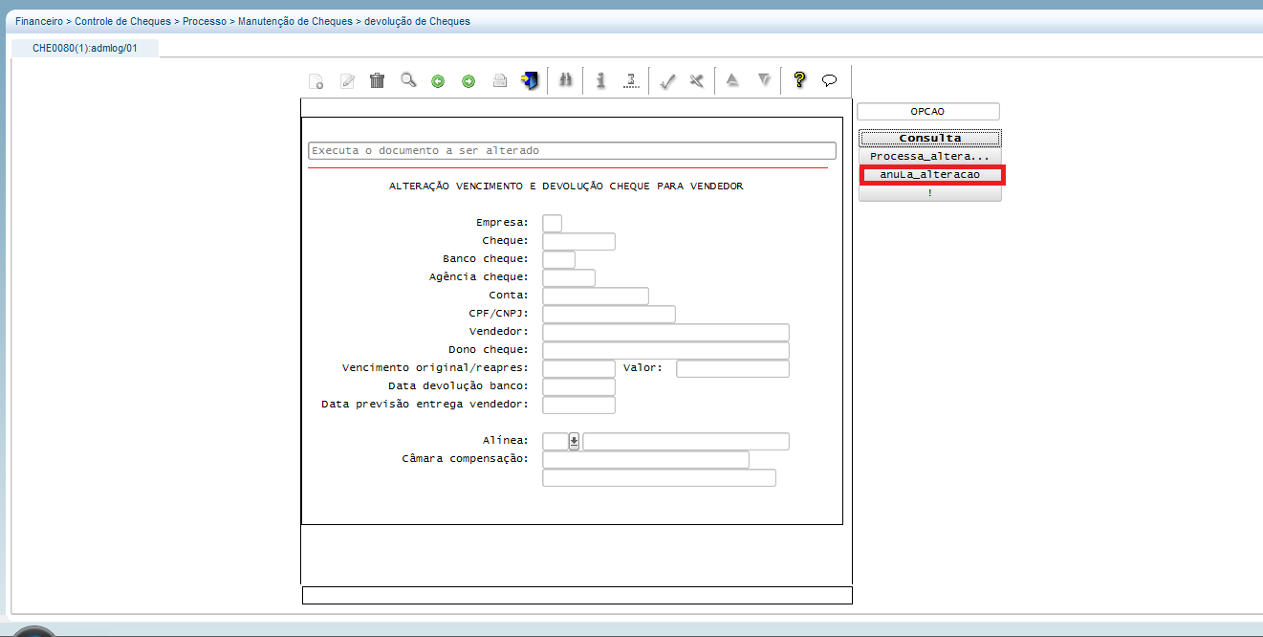1263x637 pixels.
Task: Click the first Câmara compensação field
Action: (645, 459)
